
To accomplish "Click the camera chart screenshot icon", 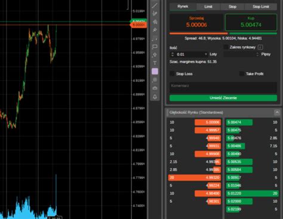I will click(x=155, y=88).
